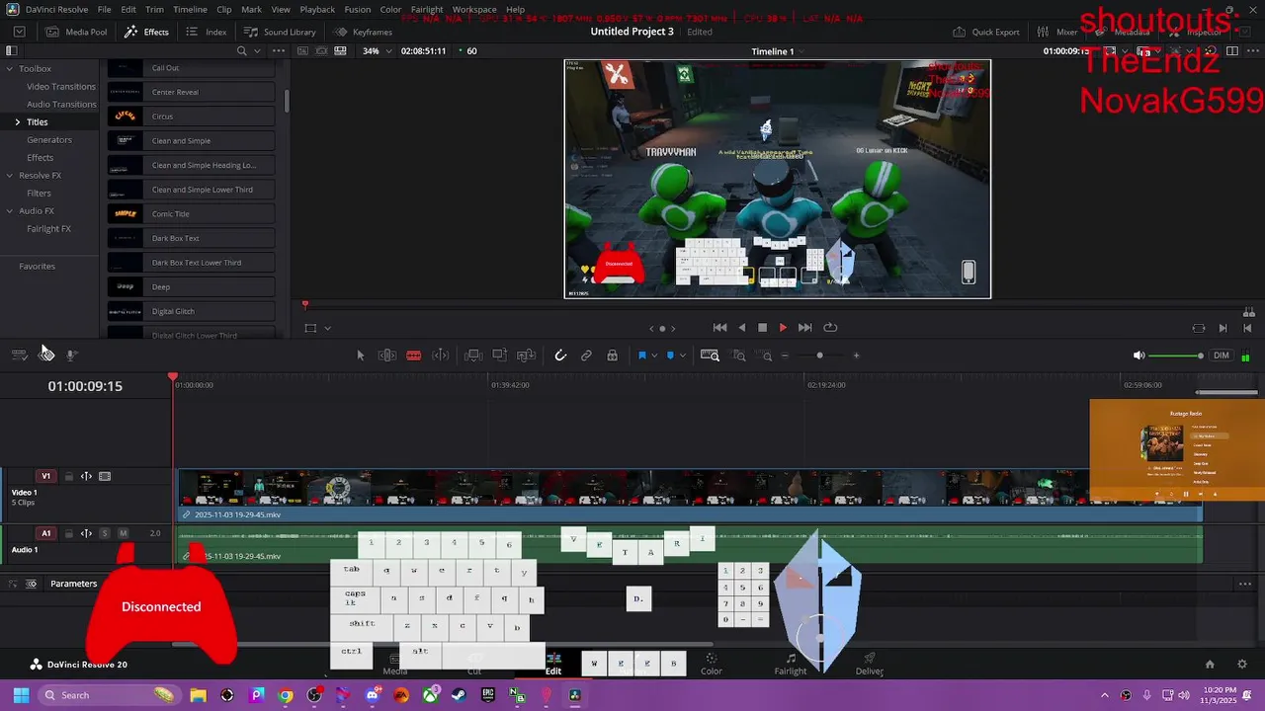Click the Insert Clip edit icon

point(473,355)
